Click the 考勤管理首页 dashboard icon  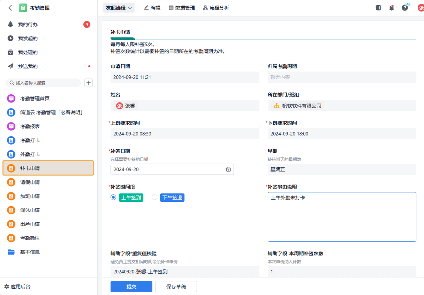[x=11, y=99]
